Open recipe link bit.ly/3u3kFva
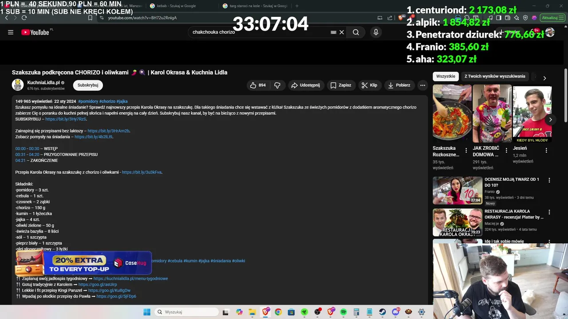This screenshot has width=568, height=319. coord(142,172)
